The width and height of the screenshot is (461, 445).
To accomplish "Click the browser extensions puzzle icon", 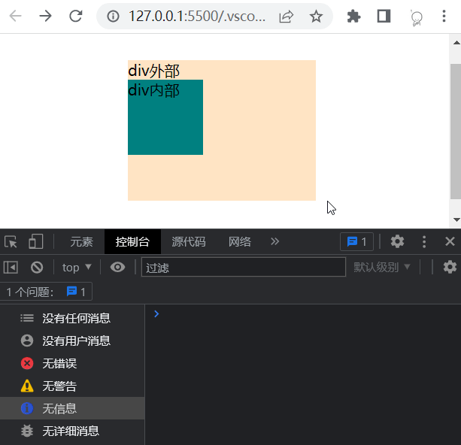I will [x=353, y=17].
